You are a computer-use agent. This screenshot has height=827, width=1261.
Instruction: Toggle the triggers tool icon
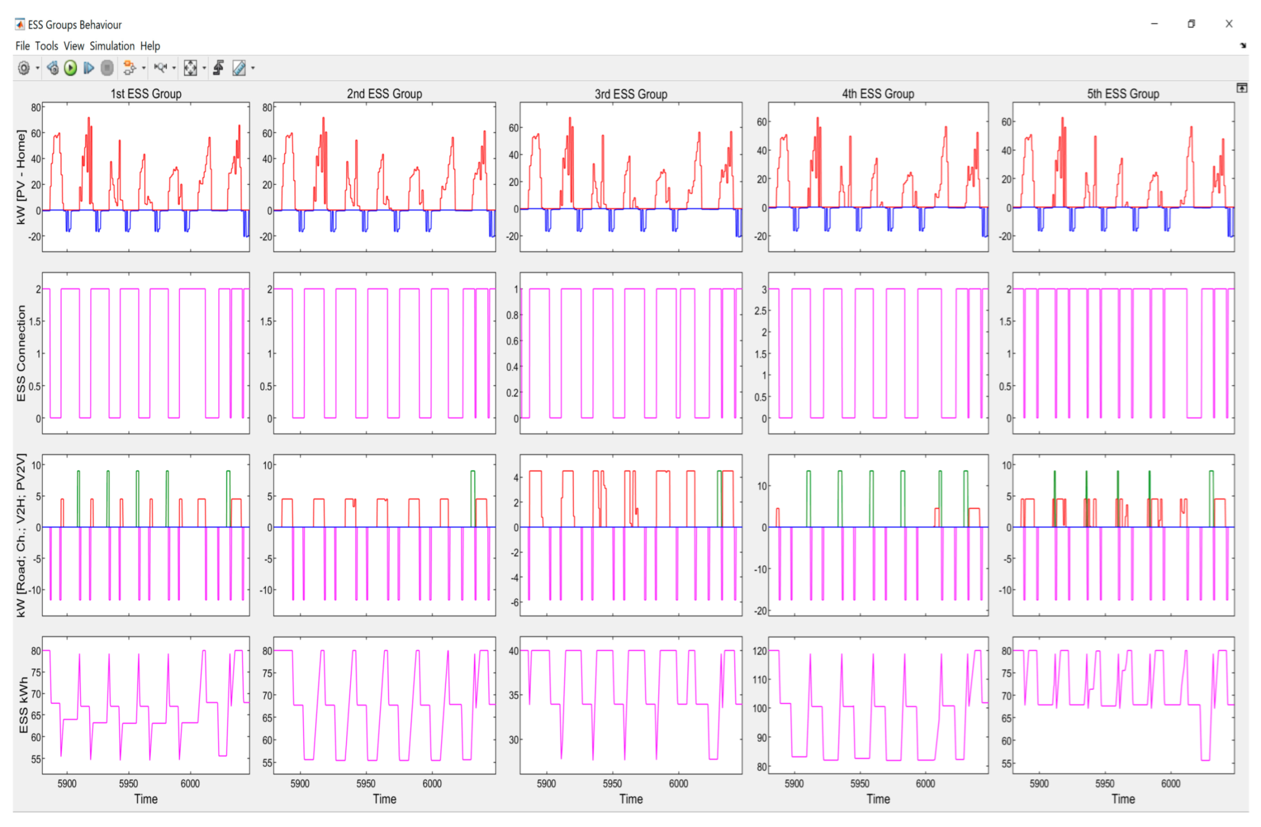[x=218, y=68]
